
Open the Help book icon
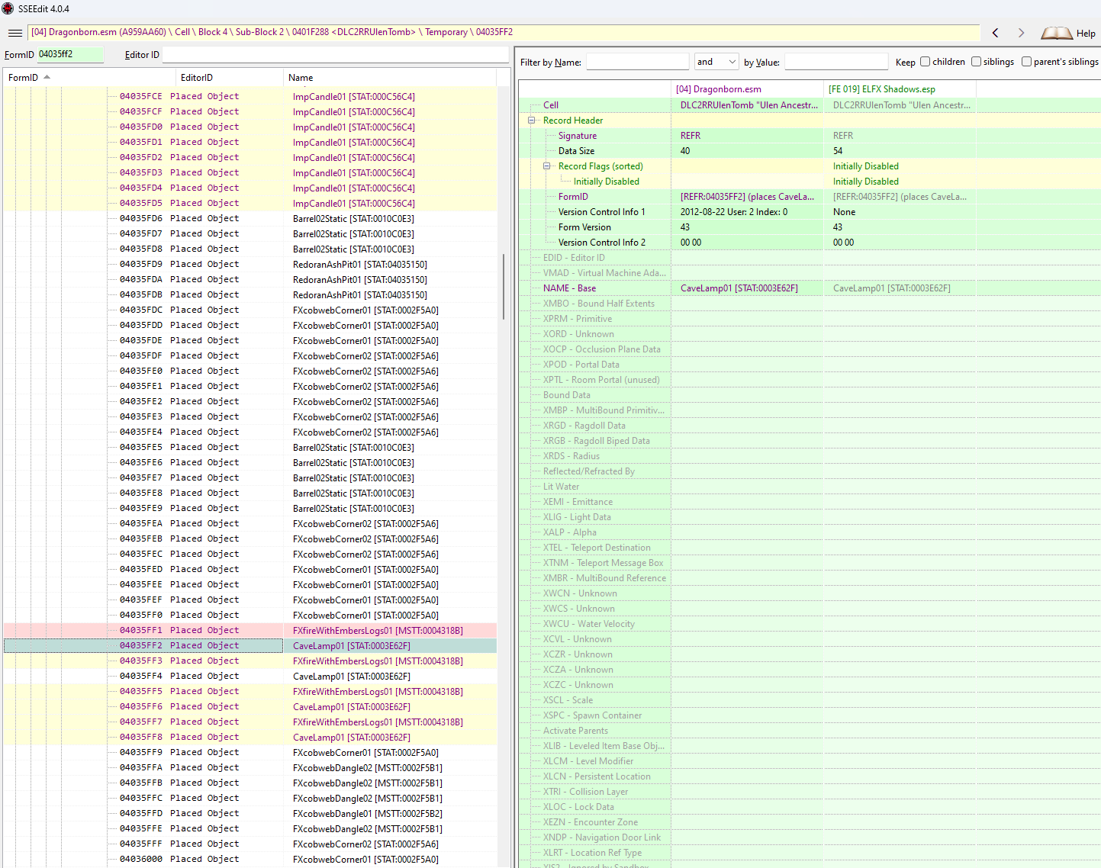(1057, 33)
